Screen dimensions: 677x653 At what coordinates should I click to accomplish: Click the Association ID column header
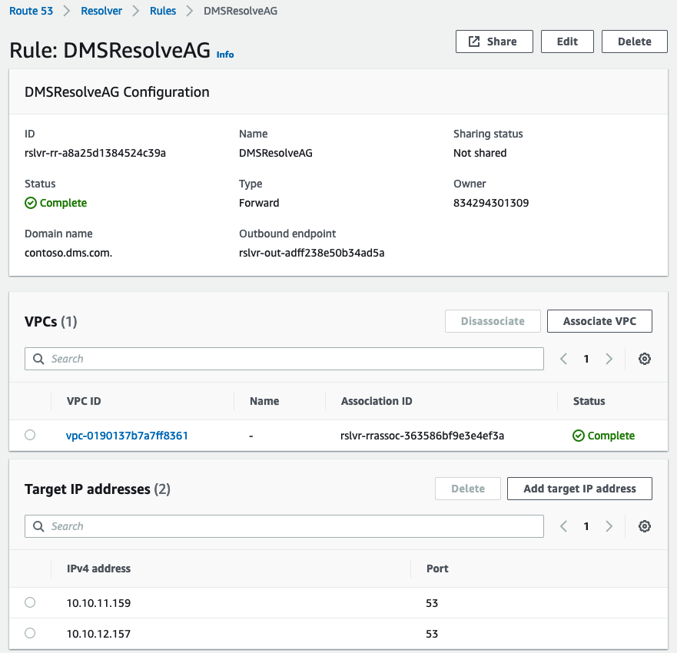point(377,401)
